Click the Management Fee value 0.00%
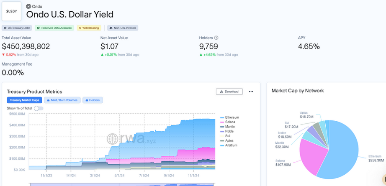The image size is (386, 186). pos(13,72)
